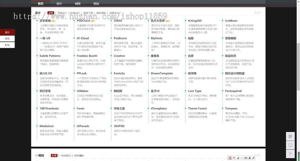The image size is (300, 161).
Task: Switch to the 酷站 tab in top navigation
Action: click(x=96, y=3)
